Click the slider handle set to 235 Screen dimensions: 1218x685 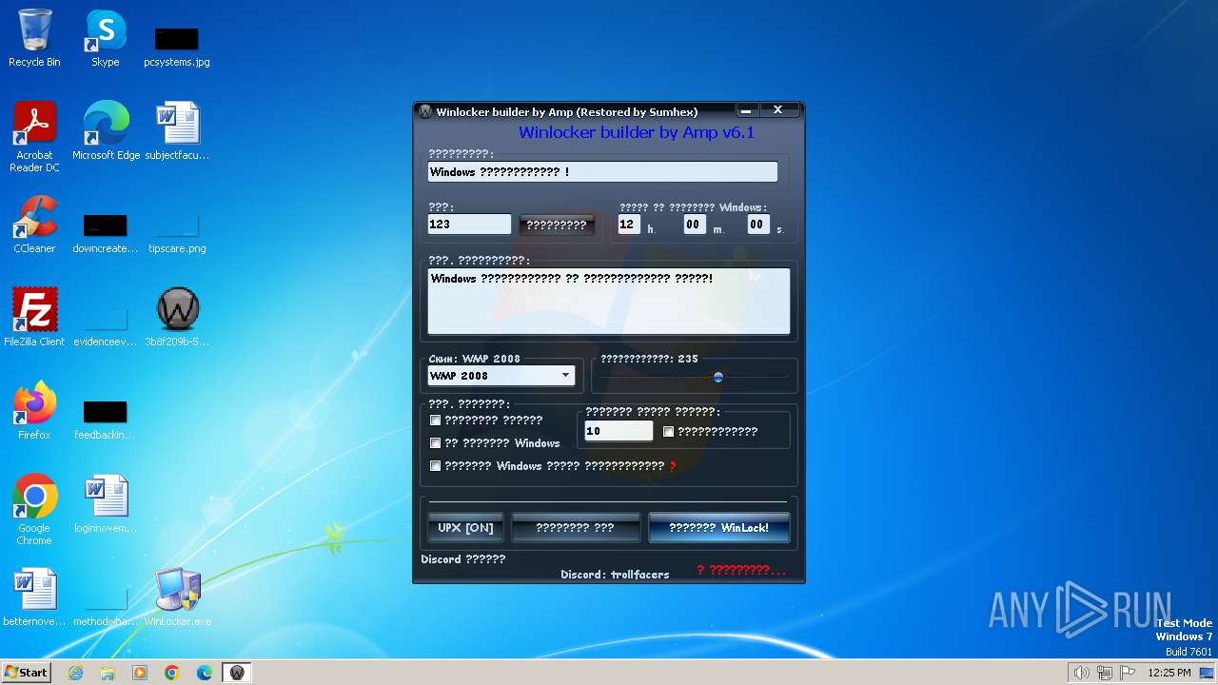(x=718, y=377)
